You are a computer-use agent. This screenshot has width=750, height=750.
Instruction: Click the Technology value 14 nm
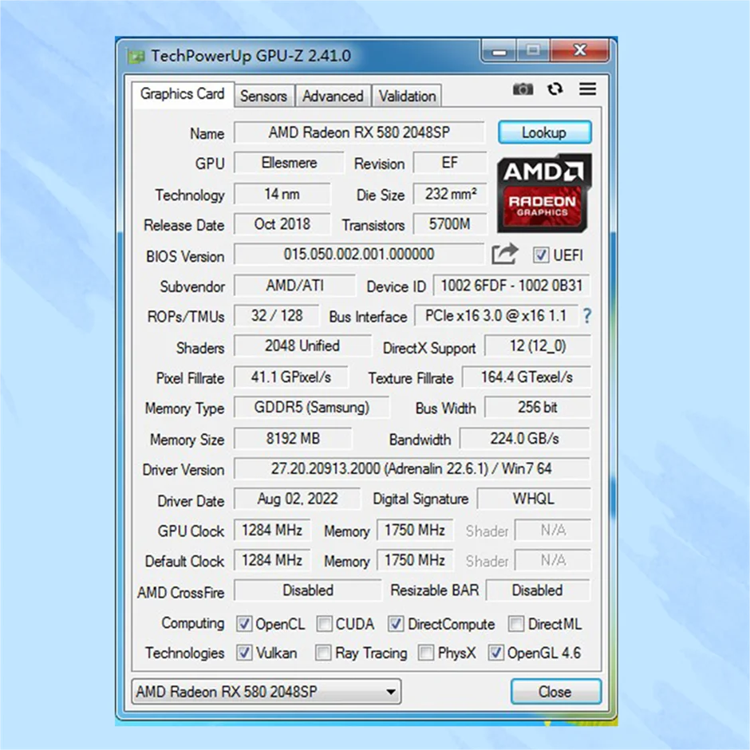click(282, 194)
